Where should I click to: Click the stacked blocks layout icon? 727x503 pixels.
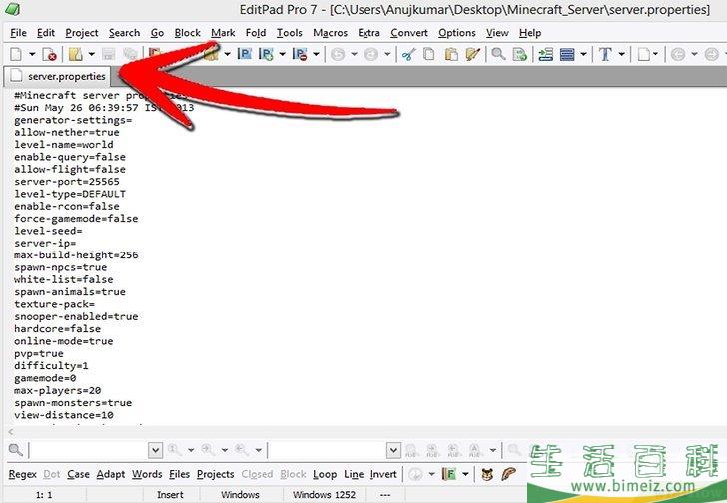(x=567, y=54)
